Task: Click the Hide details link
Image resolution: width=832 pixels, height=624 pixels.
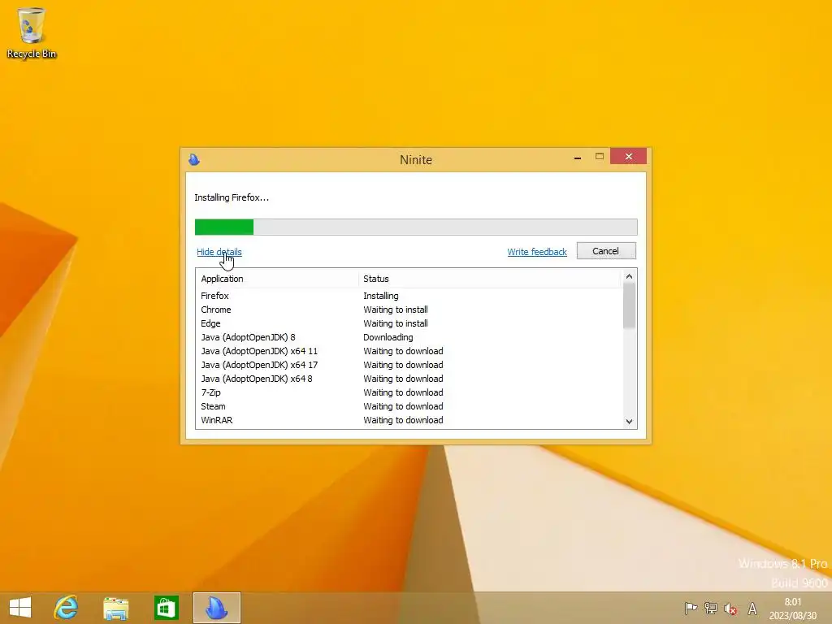Action: 219,252
